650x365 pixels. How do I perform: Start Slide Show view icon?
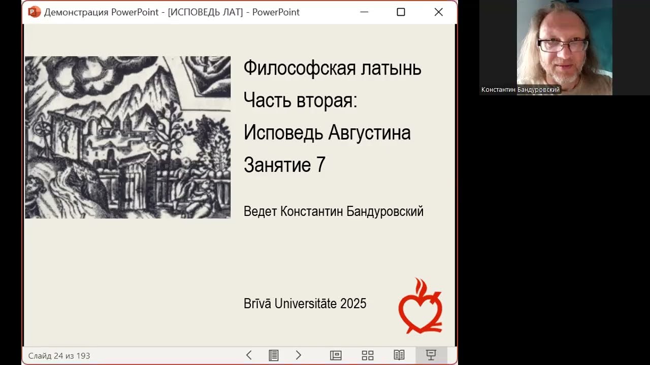(431, 355)
